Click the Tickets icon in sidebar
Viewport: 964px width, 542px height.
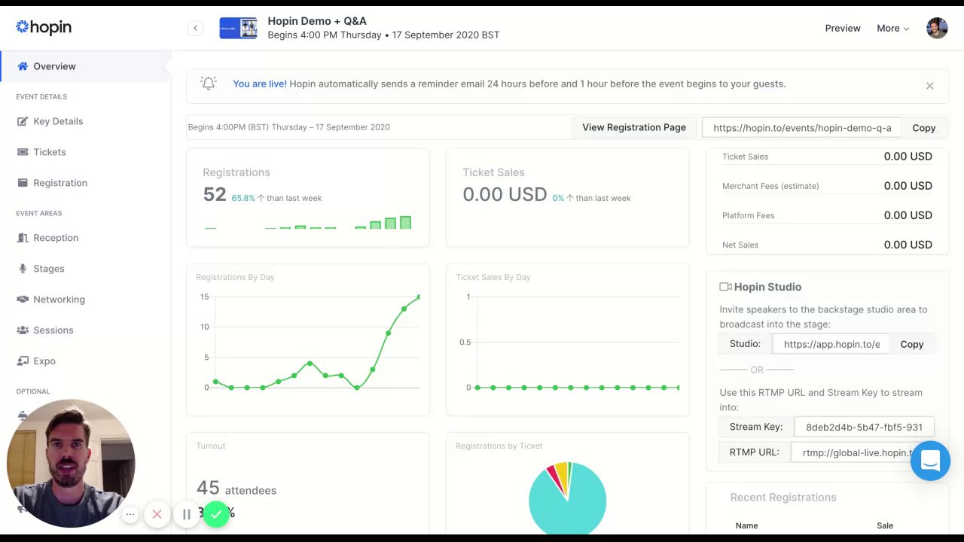[23, 152]
